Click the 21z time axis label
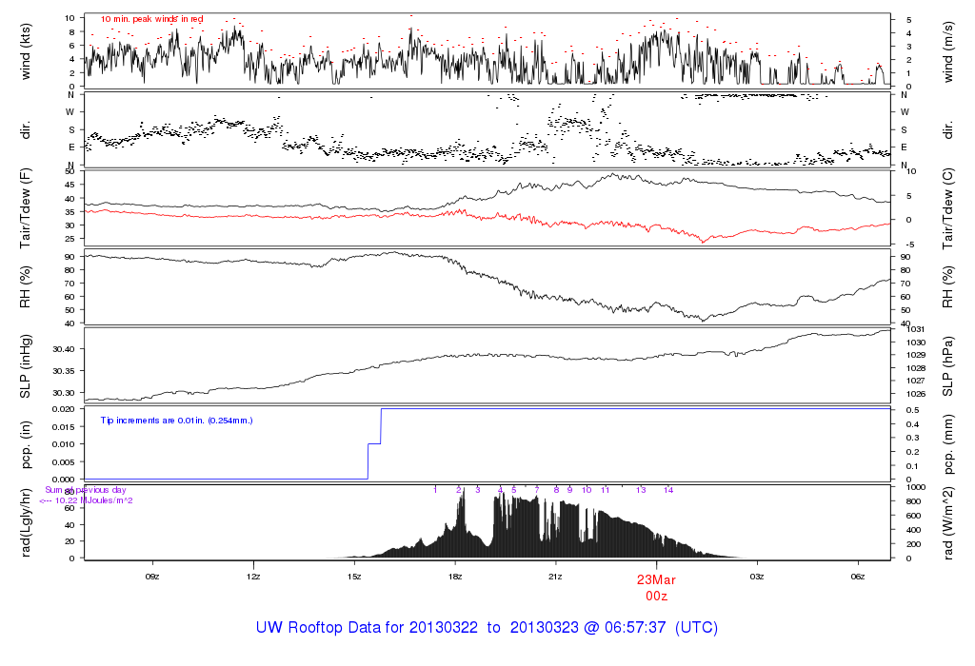This screenshot has width=975, height=666. pos(556,577)
